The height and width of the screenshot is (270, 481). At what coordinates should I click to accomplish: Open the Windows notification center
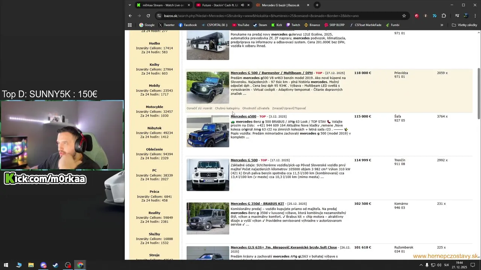coord(473,265)
